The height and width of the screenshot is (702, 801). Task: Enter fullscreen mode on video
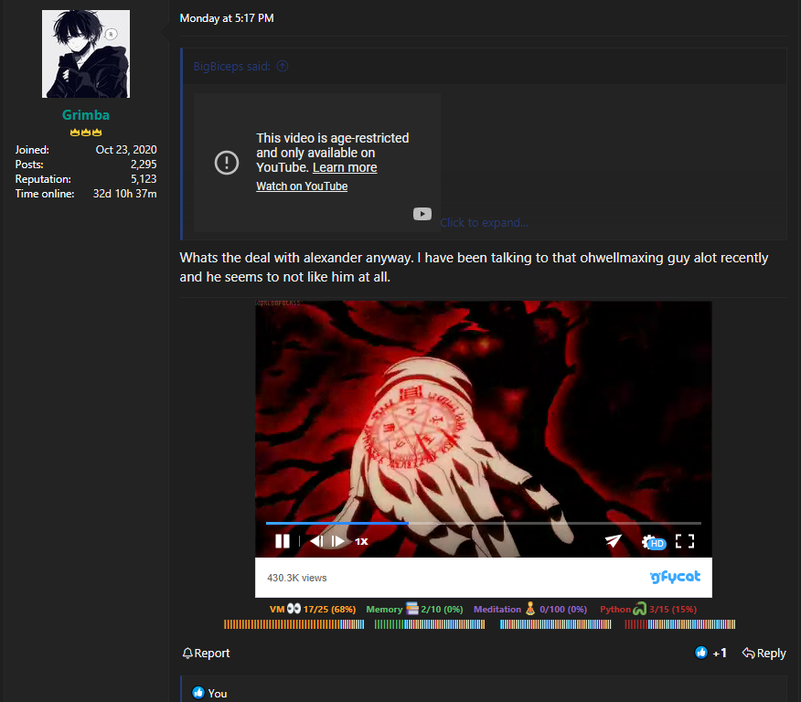(x=685, y=541)
